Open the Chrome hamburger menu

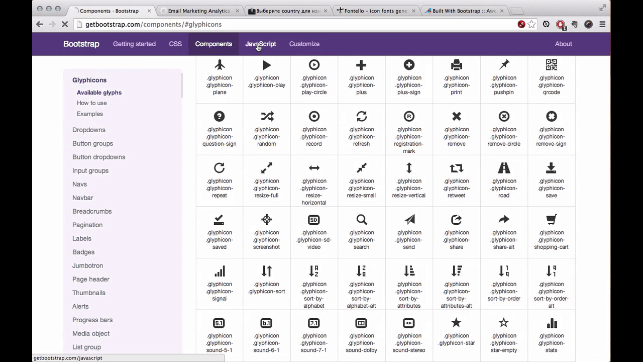602,24
